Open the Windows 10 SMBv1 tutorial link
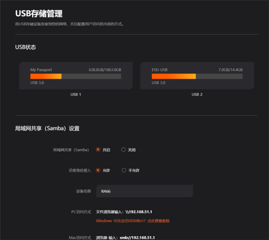The width and height of the screenshot is (269, 240). [133, 221]
